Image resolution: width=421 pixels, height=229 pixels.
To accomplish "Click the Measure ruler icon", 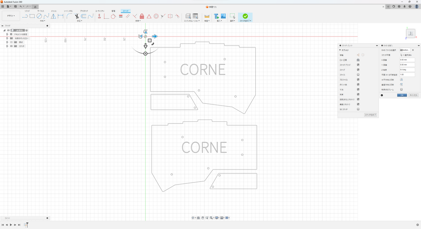I will 207,16.
